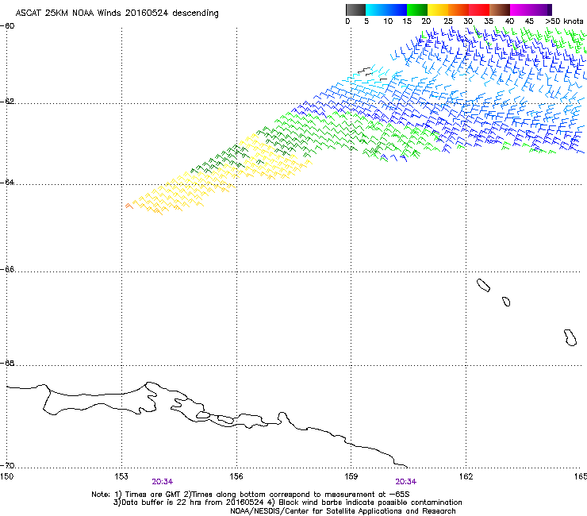Click the '150' longitude label
This screenshot has height=516, width=587.
pos(6,476)
